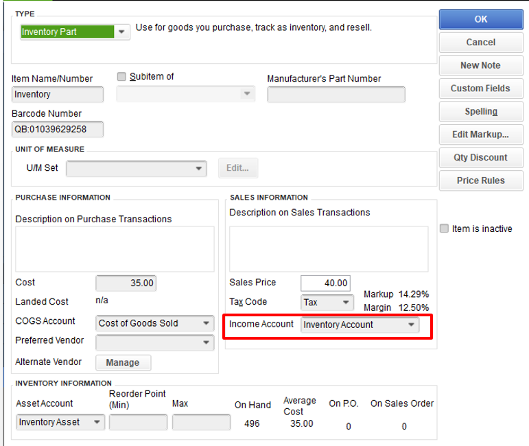Click Manage alternate vendor button

pos(123,362)
